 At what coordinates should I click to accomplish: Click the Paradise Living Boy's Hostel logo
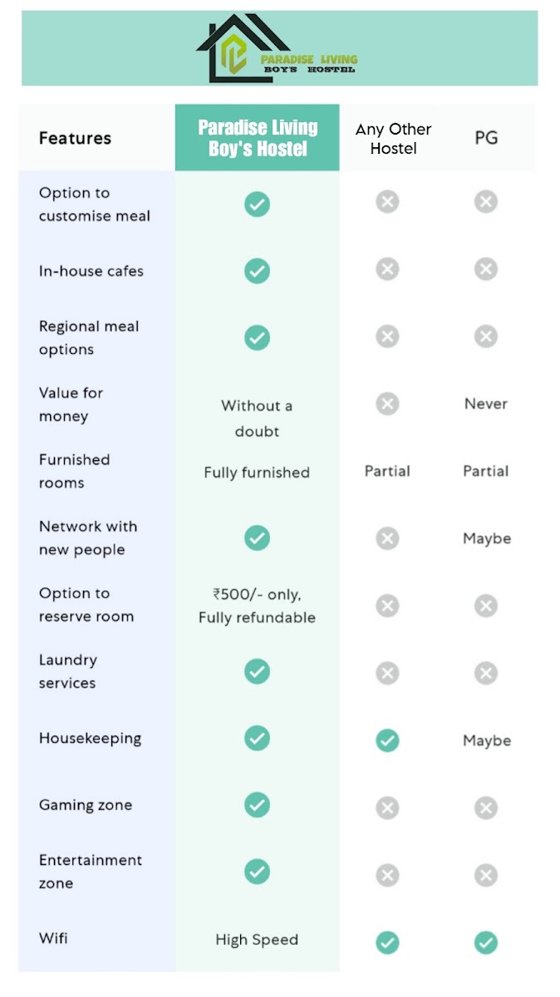point(278,49)
